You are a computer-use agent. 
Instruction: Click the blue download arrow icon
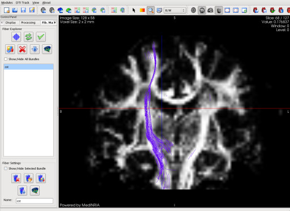click(35, 49)
